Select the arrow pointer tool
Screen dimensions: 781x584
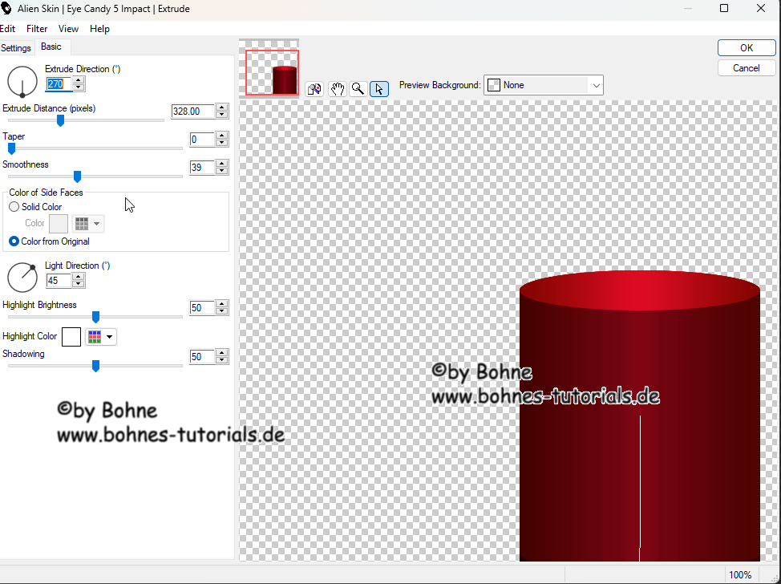380,88
